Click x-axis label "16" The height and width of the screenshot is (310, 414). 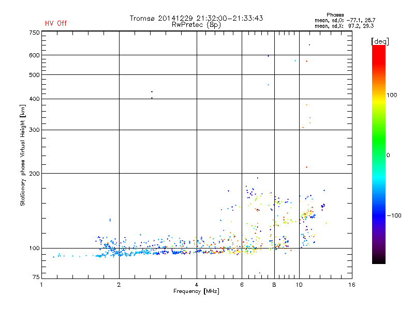pyautogui.click(x=352, y=285)
